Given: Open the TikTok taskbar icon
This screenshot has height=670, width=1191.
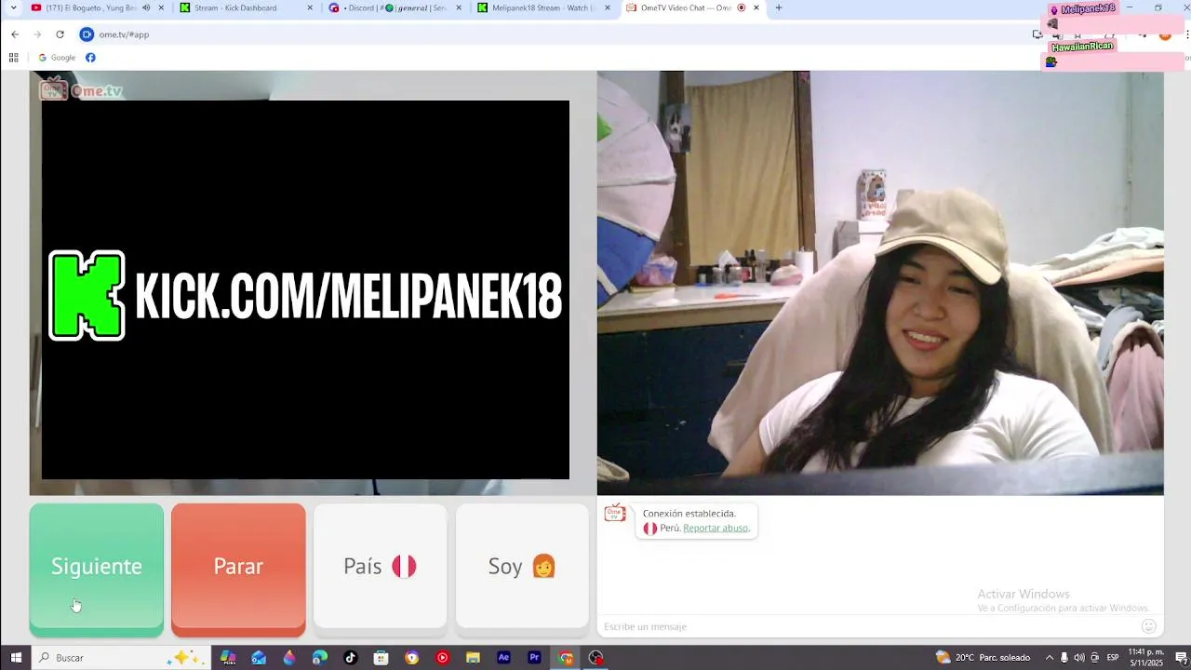Looking at the screenshot, I should click(350, 658).
